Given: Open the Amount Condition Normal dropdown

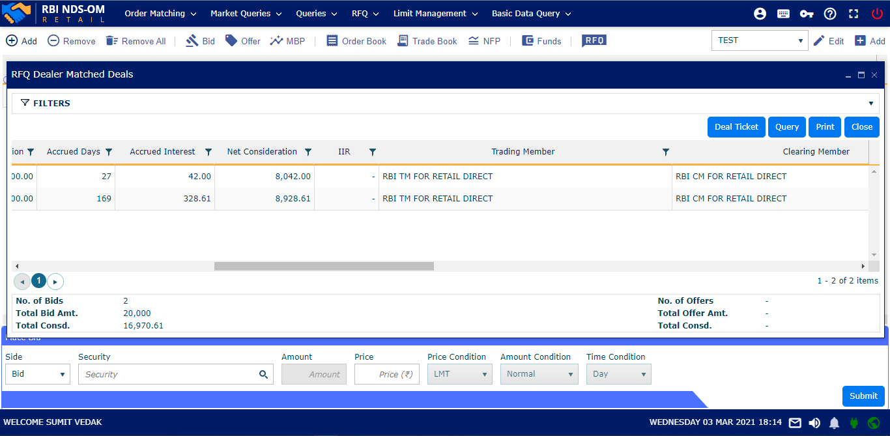Looking at the screenshot, I should pos(539,374).
